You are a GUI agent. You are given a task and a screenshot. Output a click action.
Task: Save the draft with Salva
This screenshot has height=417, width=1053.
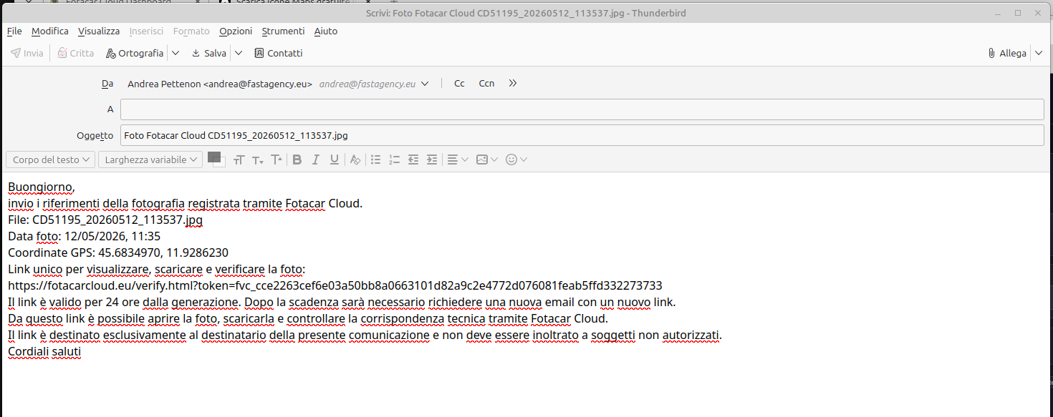click(208, 53)
